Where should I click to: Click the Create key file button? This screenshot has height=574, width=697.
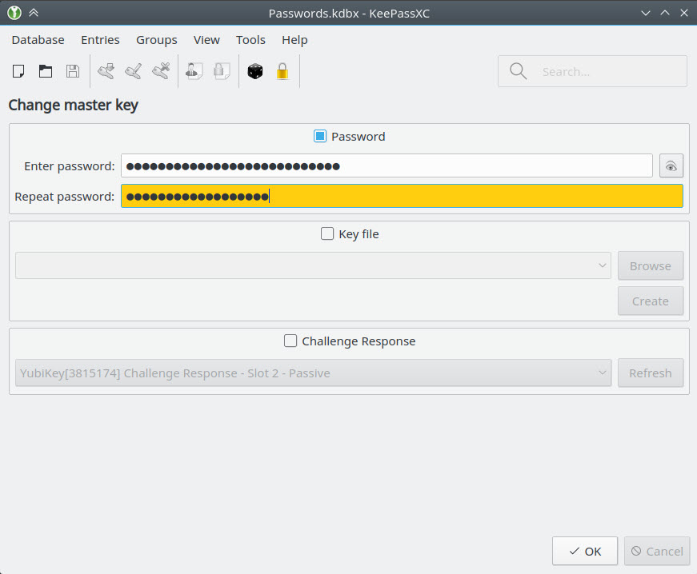651,301
